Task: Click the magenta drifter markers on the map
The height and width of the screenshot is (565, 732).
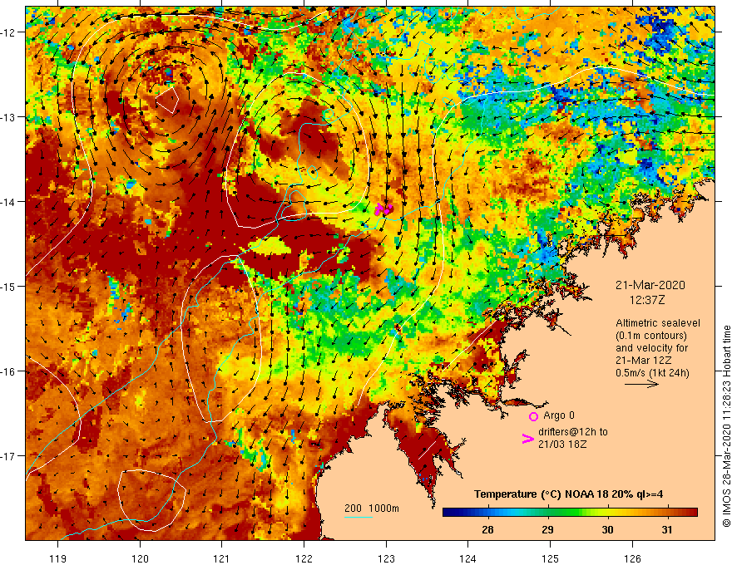Action: [x=384, y=209]
